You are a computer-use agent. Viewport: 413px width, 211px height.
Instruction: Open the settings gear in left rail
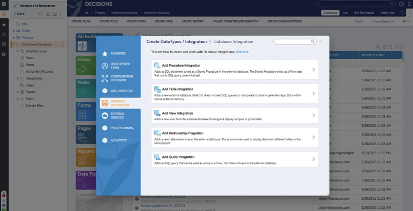(4, 54)
